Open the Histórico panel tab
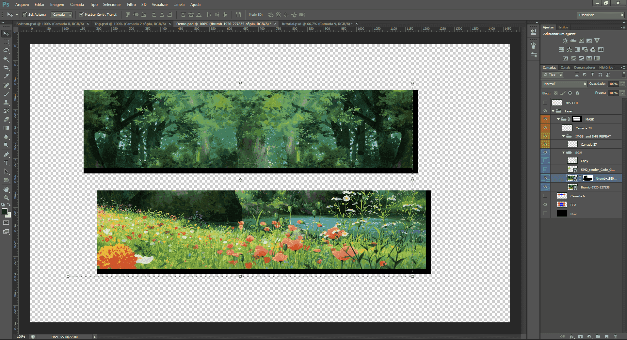The height and width of the screenshot is (340, 627). tap(606, 68)
